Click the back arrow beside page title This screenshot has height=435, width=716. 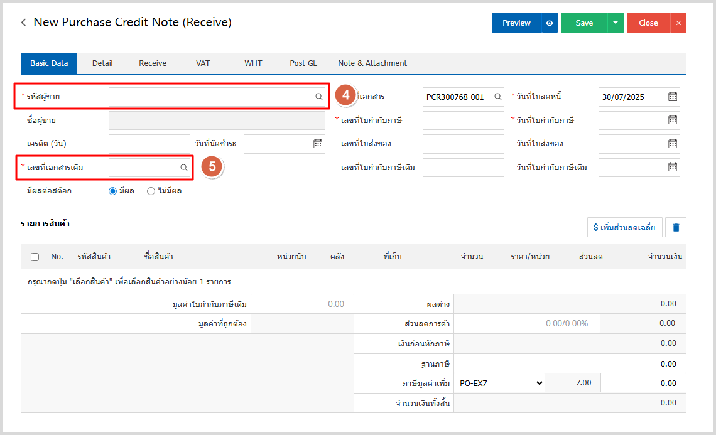point(24,23)
